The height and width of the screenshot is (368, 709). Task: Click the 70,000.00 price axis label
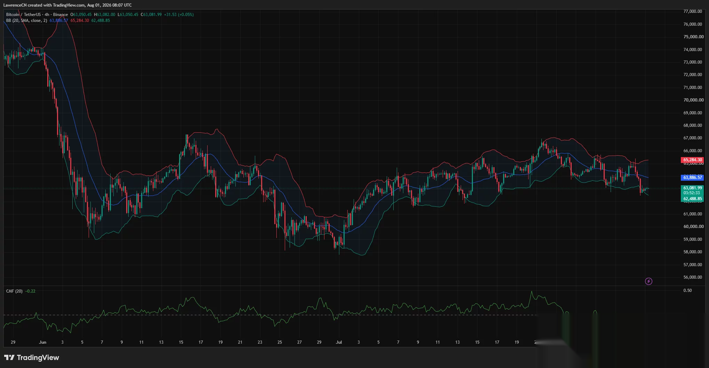coord(693,100)
